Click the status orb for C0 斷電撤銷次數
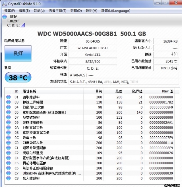 pyautogui.click(x=9, y=143)
